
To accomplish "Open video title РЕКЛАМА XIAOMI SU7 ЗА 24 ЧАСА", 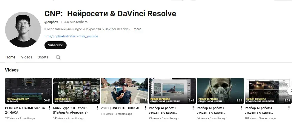I will click(25, 110).
